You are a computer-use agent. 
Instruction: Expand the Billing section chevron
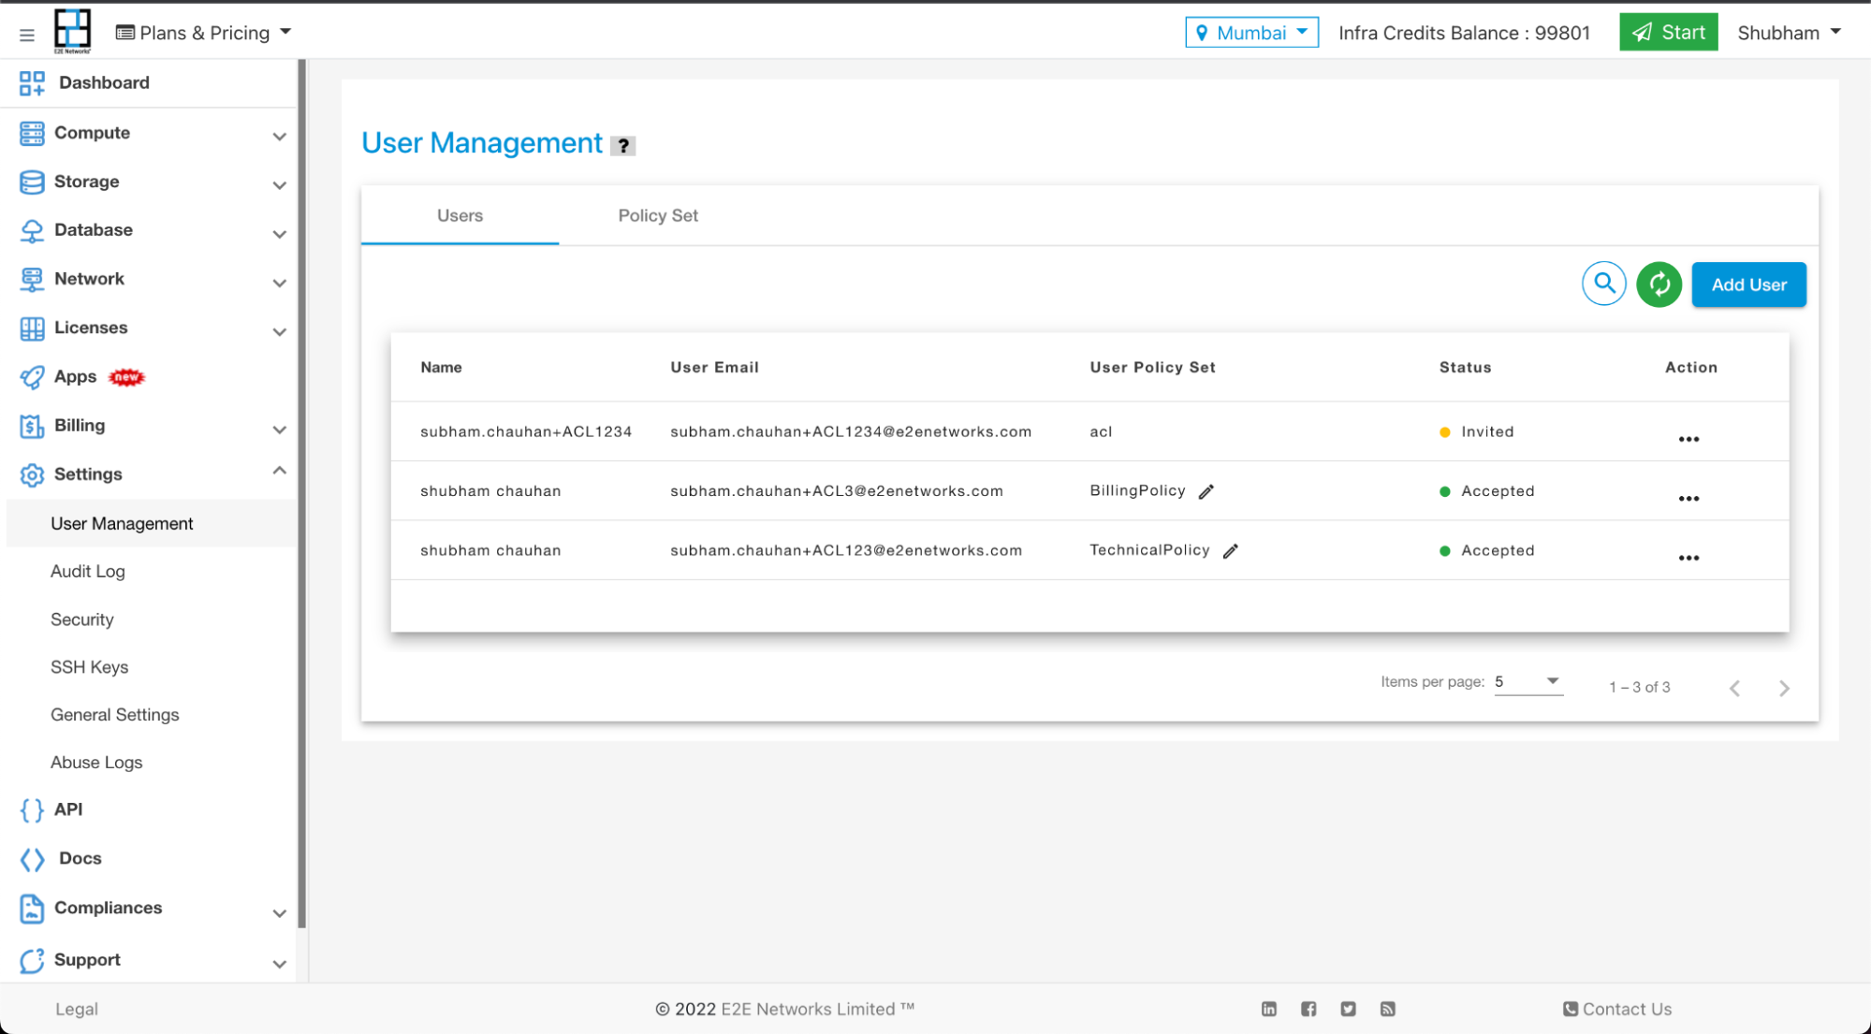(x=279, y=430)
